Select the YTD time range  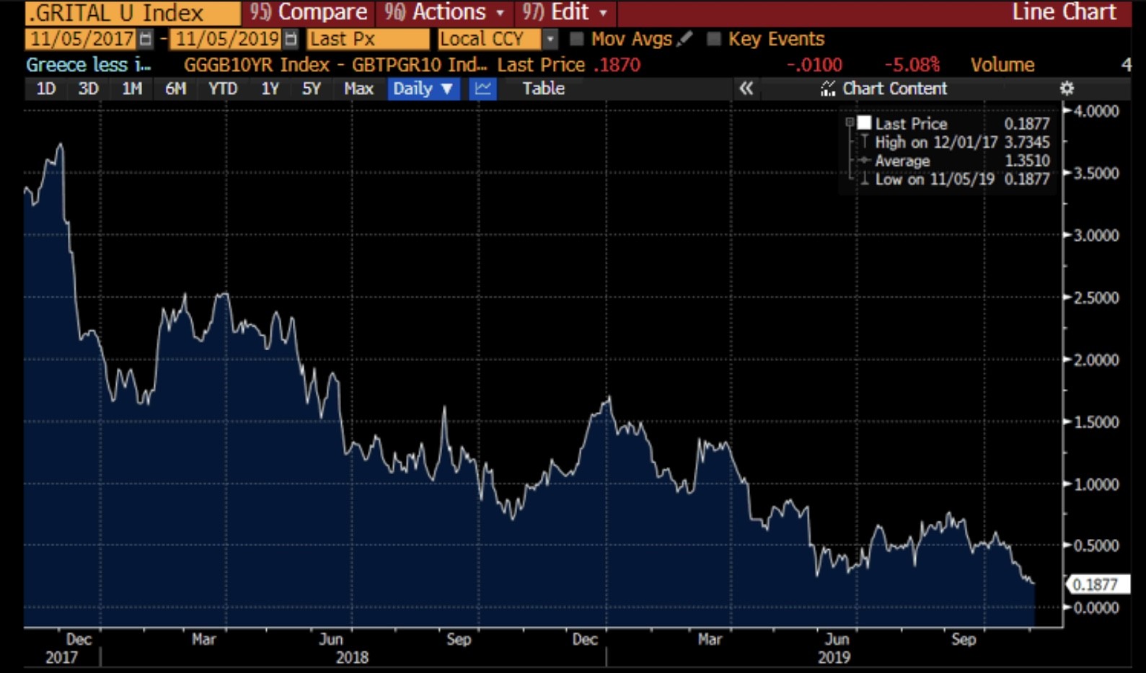(x=222, y=89)
